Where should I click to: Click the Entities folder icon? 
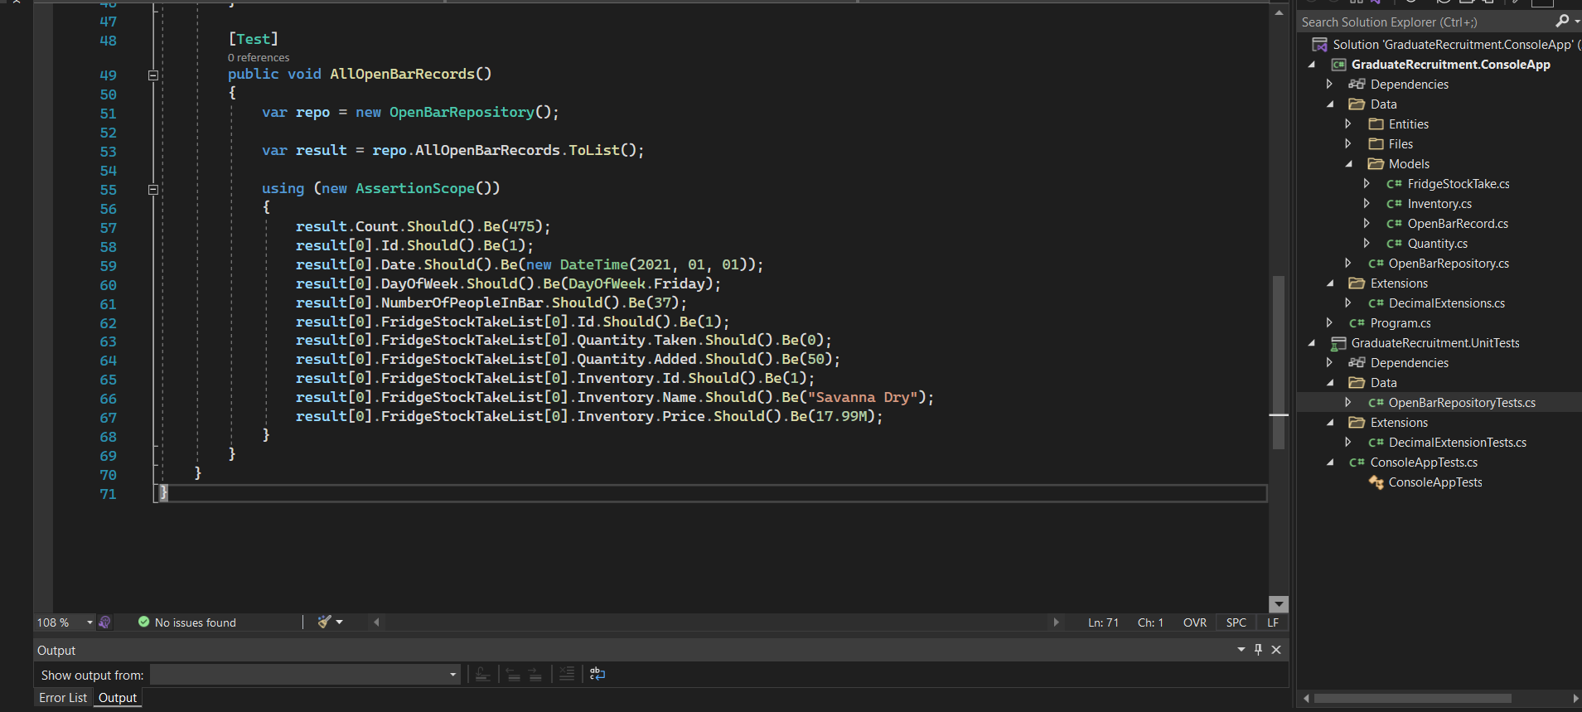1376,124
